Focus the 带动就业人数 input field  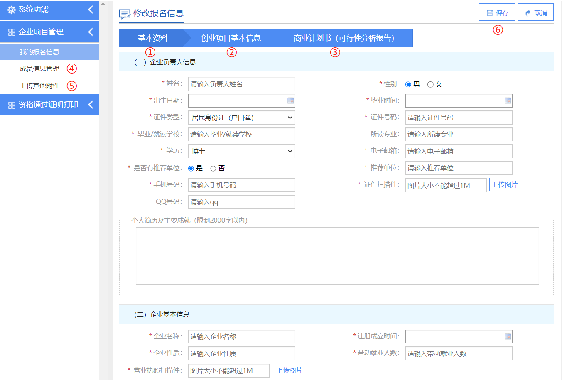(459, 353)
